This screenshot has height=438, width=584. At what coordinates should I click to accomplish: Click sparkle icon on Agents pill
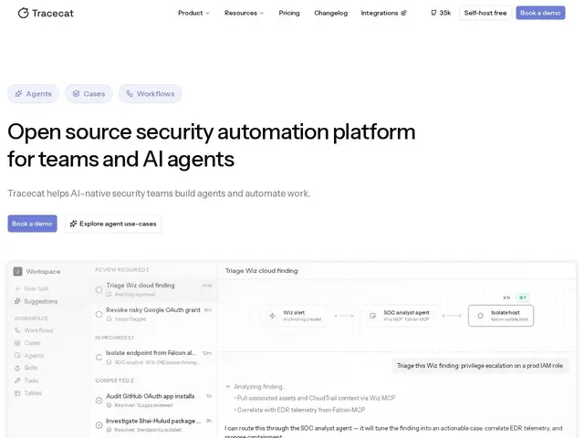click(x=18, y=94)
